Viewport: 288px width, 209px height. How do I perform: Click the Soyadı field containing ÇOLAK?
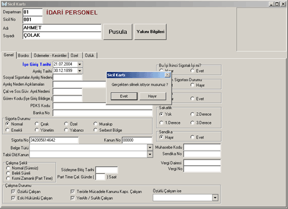(62, 36)
